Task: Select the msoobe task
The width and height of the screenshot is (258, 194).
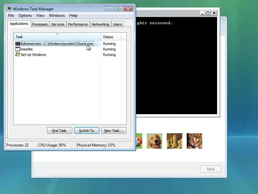Action: 27,49
